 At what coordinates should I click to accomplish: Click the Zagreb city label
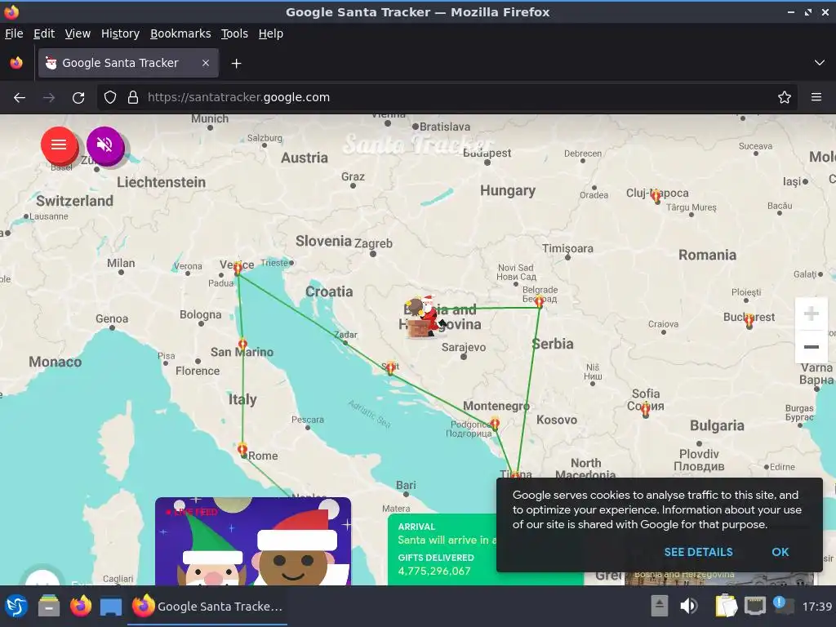(373, 243)
